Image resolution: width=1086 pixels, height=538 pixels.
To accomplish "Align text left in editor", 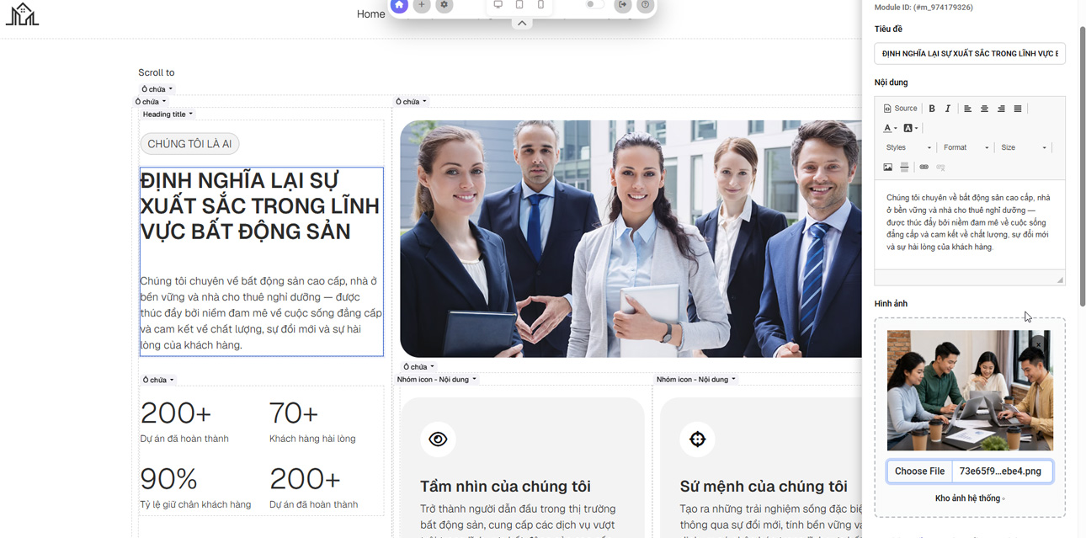I will point(968,109).
